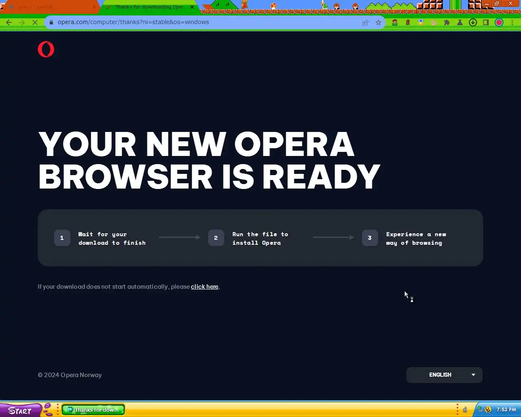Image resolution: width=521 pixels, height=417 pixels.
Task: Click the green network tray icon
Action: (x=480, y=409)
